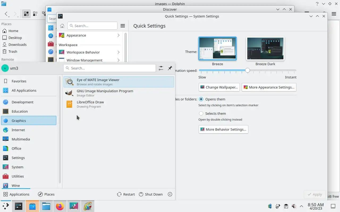Click the pin icon to keep launcher open
The image size is (340, 212).
(x=170, y=68)
